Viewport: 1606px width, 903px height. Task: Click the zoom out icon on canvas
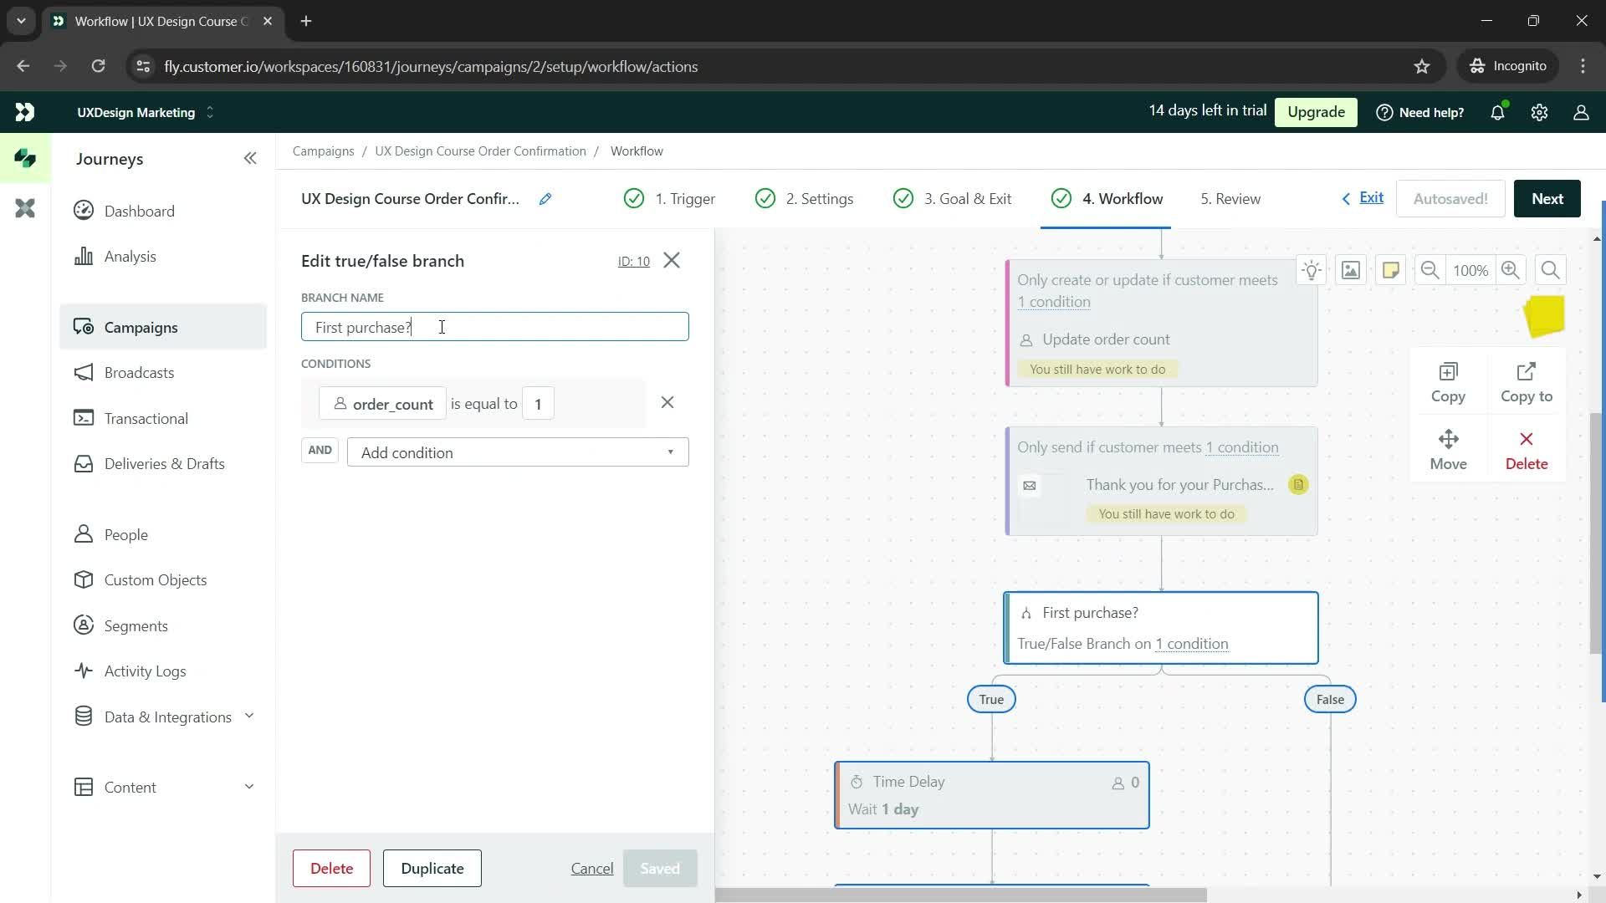pos(1430,270)
